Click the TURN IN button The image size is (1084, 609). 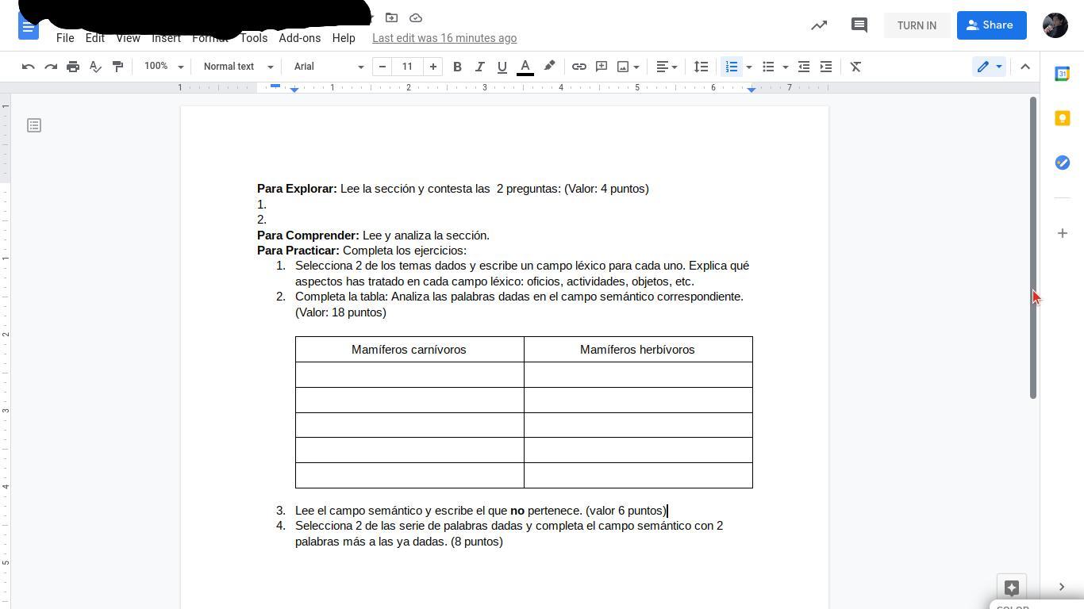point(917,25)
